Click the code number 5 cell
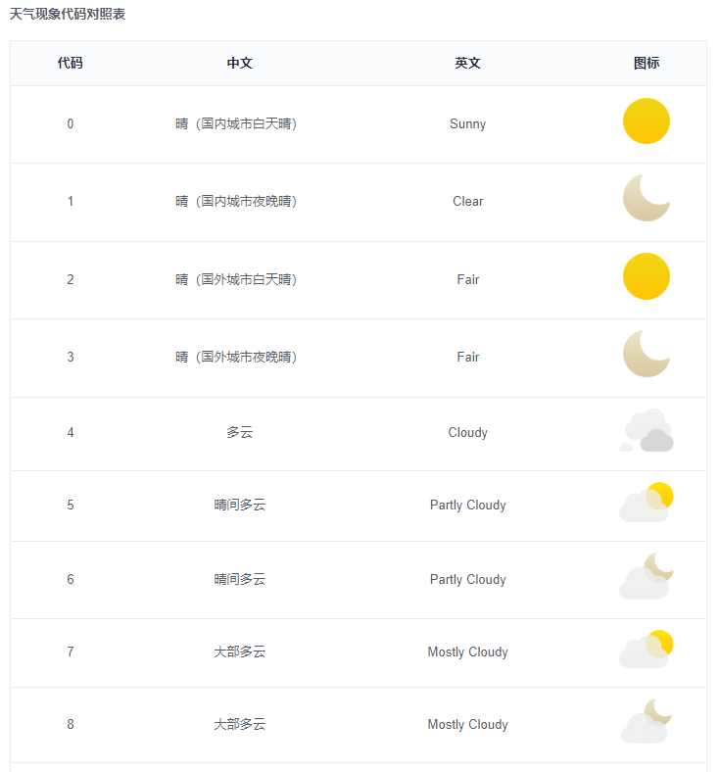Screen dimensions: 720x772 click(71, 506)
